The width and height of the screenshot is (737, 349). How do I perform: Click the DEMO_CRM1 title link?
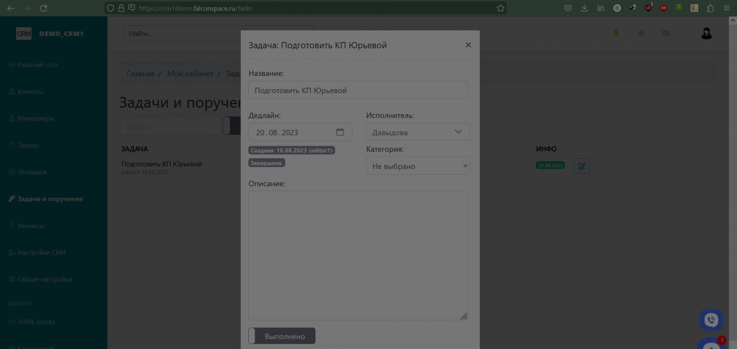(x=61, y=34)
